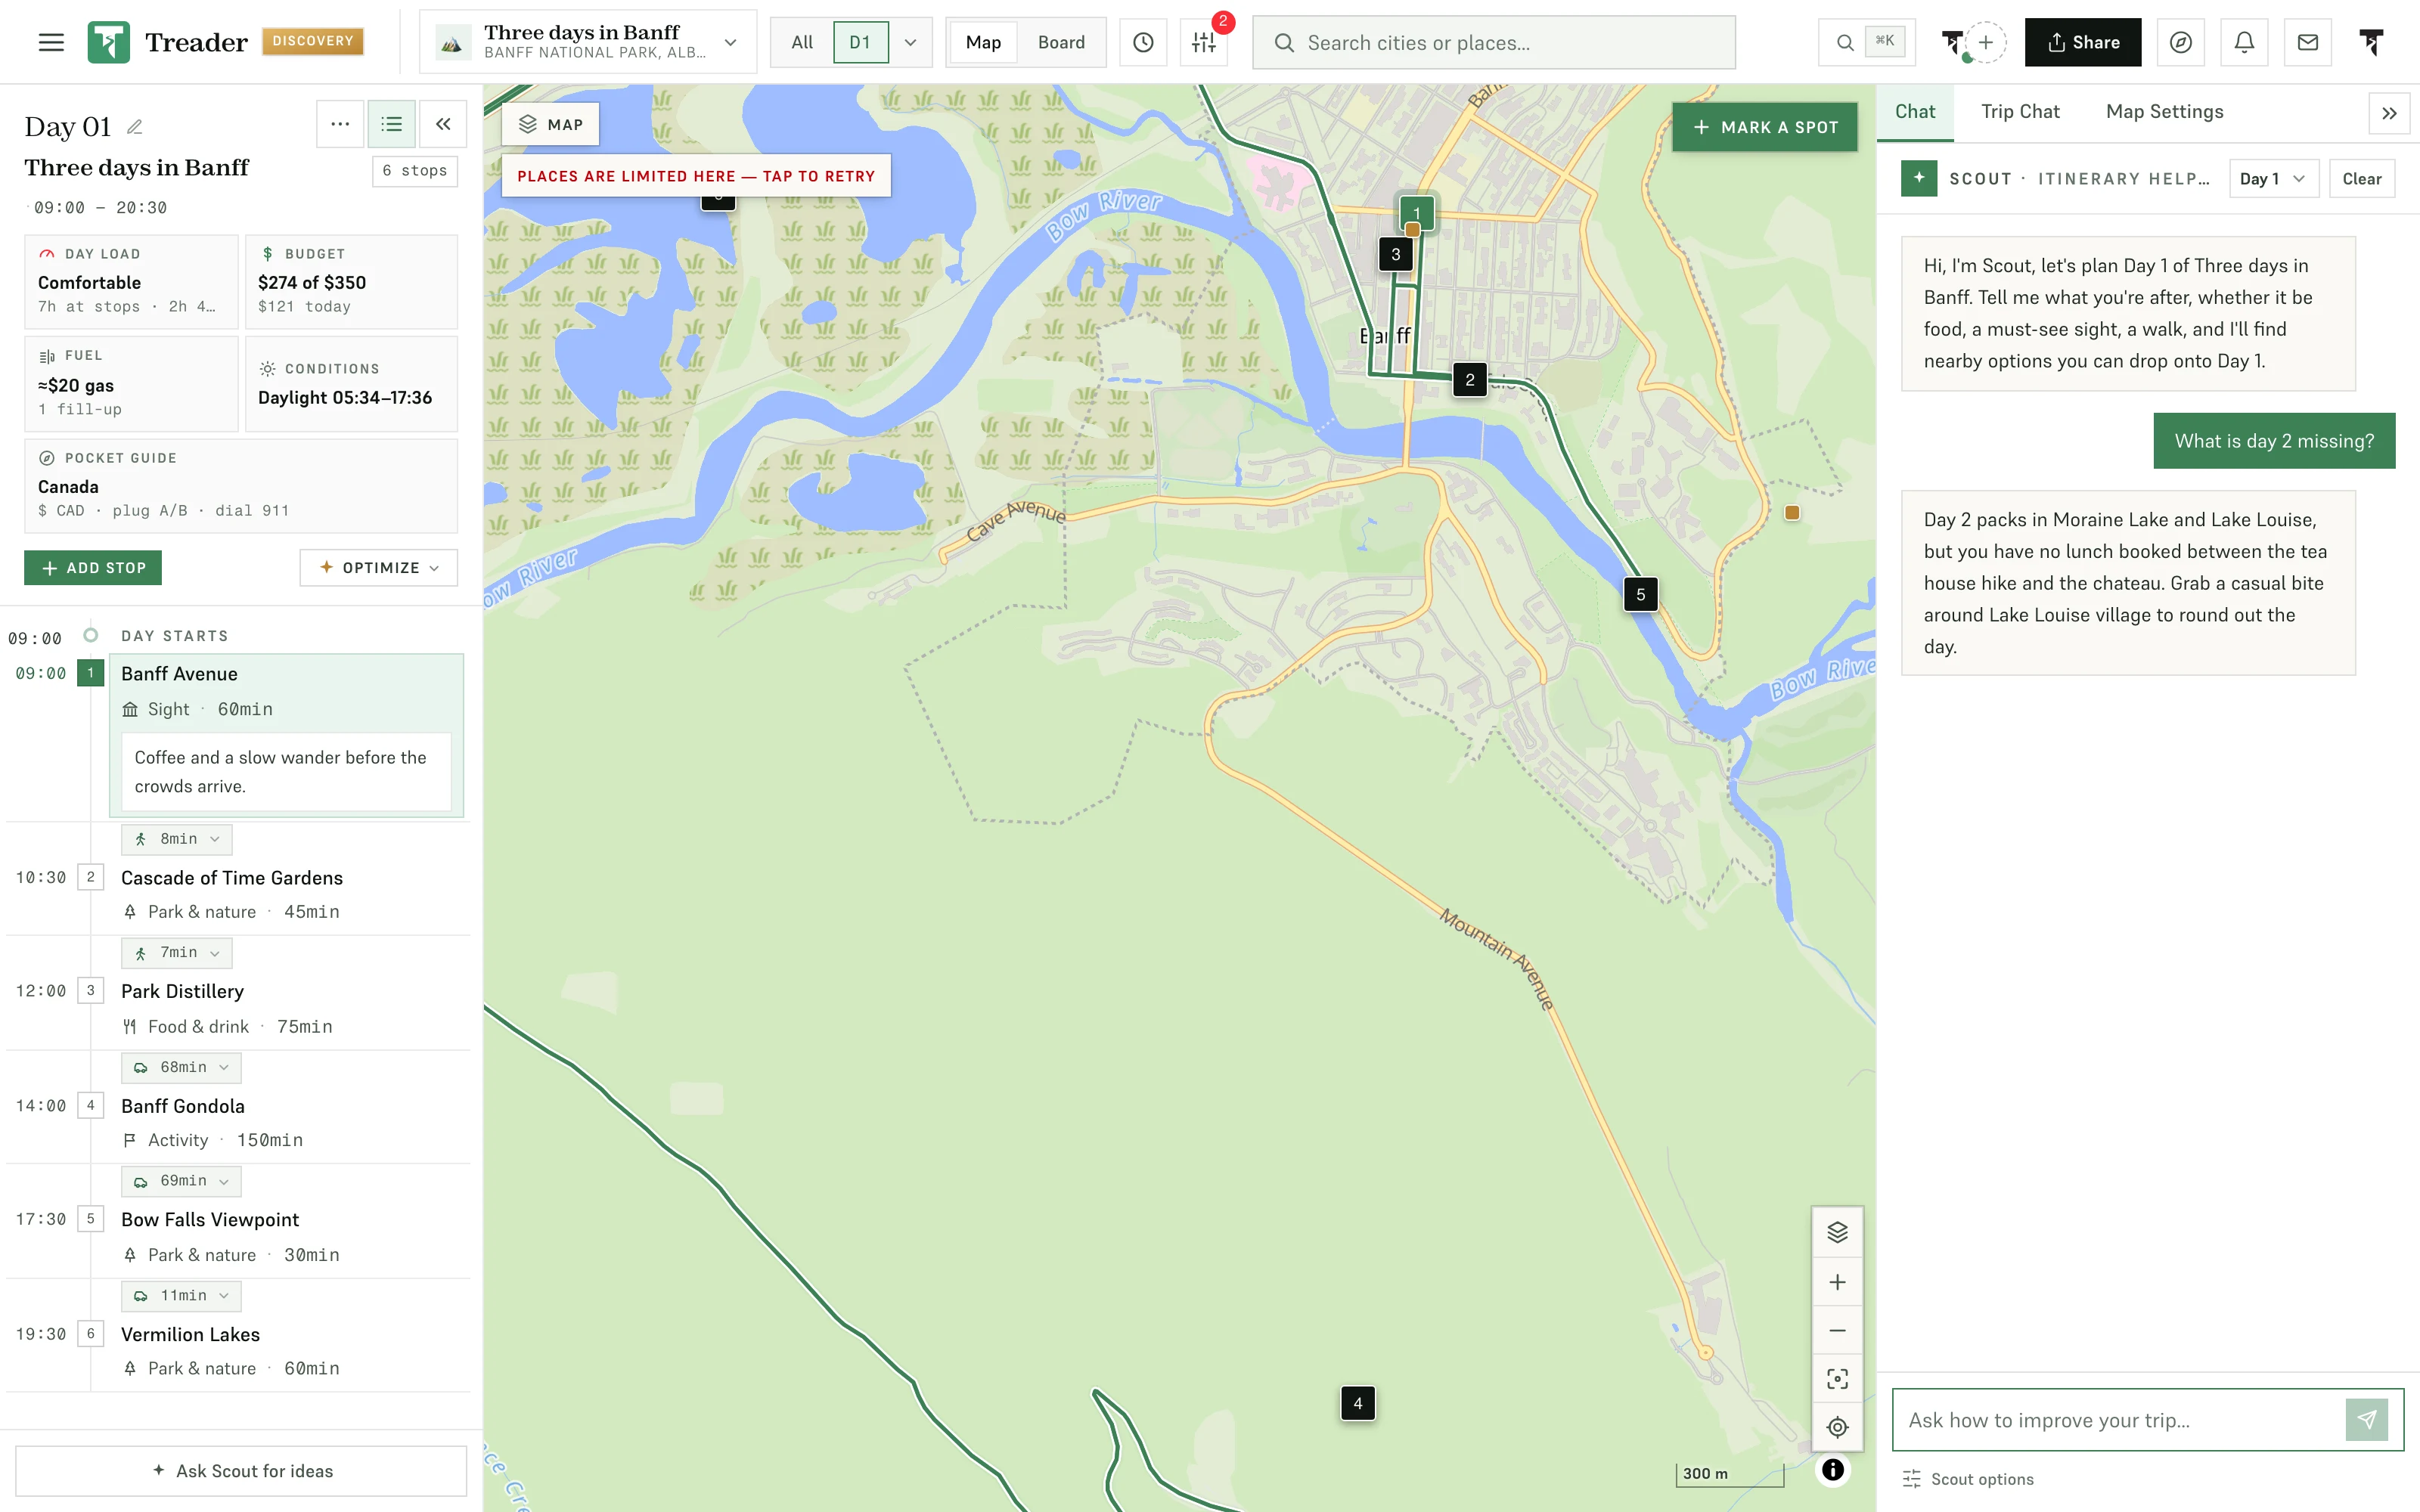Add a collaborator with plus circle

(x=1986, y=42)
